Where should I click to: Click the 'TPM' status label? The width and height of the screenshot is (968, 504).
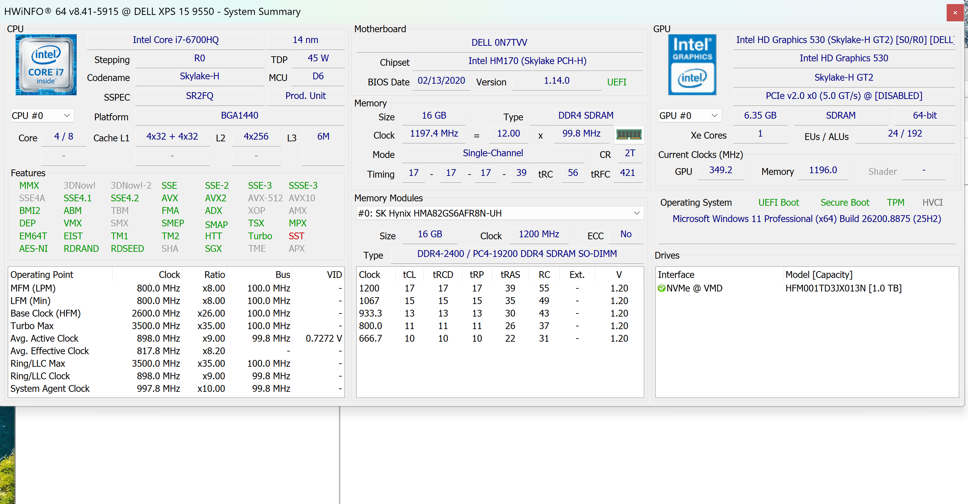pos(895,202)
